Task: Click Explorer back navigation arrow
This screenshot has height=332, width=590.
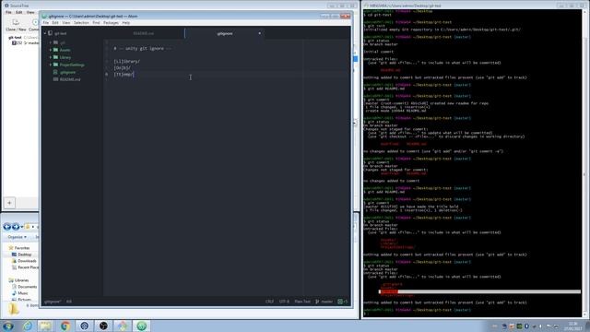Action: (x=6, y=227)
